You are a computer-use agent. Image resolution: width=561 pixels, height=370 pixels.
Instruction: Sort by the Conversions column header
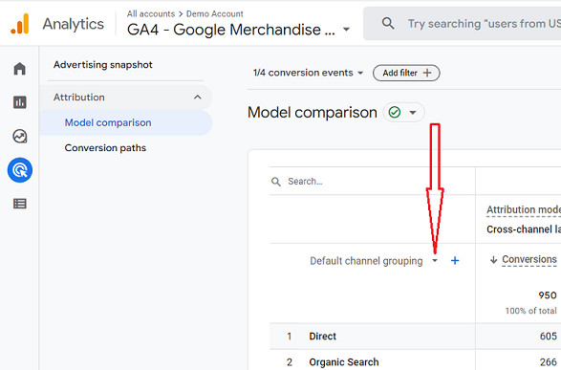[529, 259]
